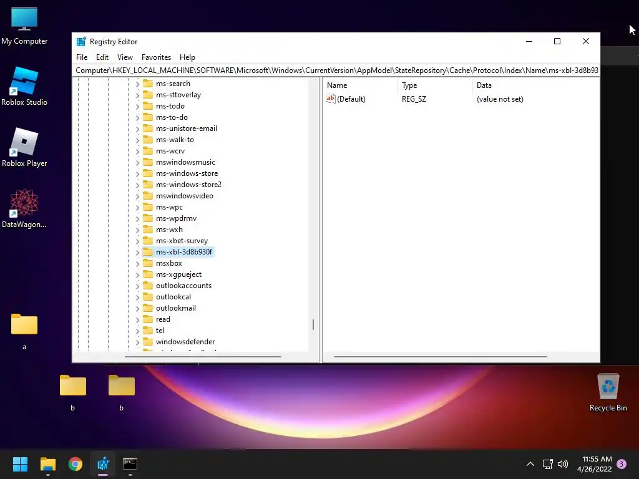Screen dimensions: 639x479
Task: Select the REG_SZ type cell
Action: point(414,99)
